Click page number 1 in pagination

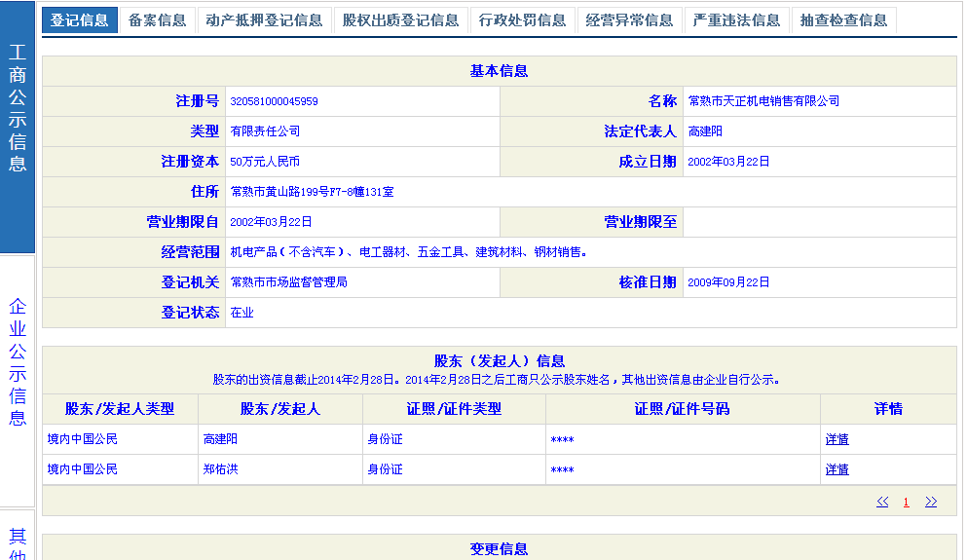906,503
